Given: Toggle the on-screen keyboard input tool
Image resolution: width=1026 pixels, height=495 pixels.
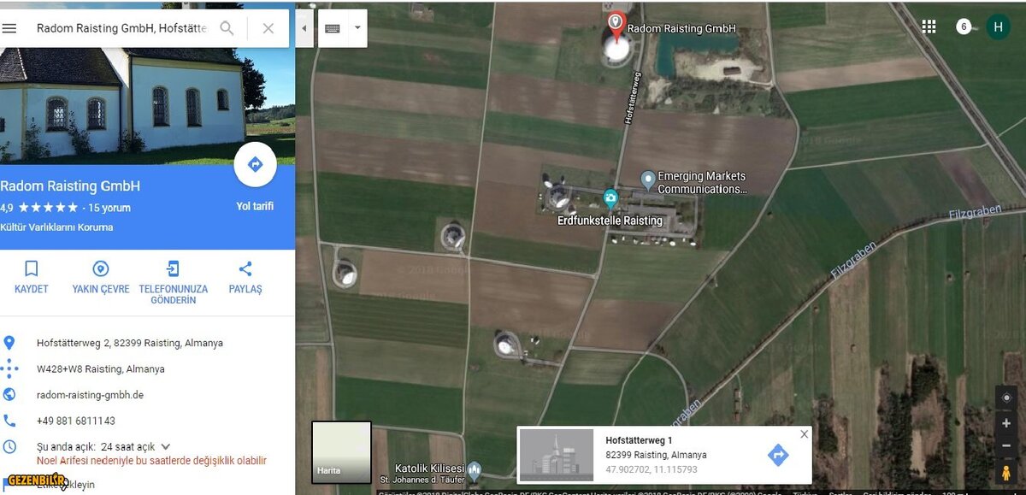Looking at the screenshot, I should click(333, 28).
